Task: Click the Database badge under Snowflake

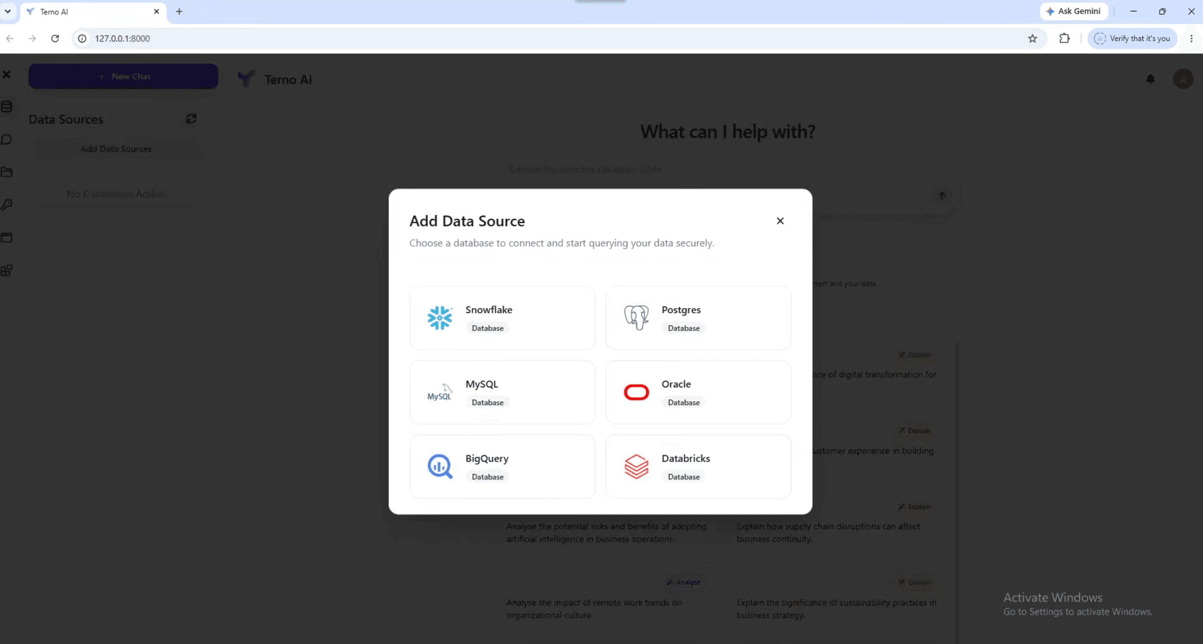Action: click(x=488, y=328)
